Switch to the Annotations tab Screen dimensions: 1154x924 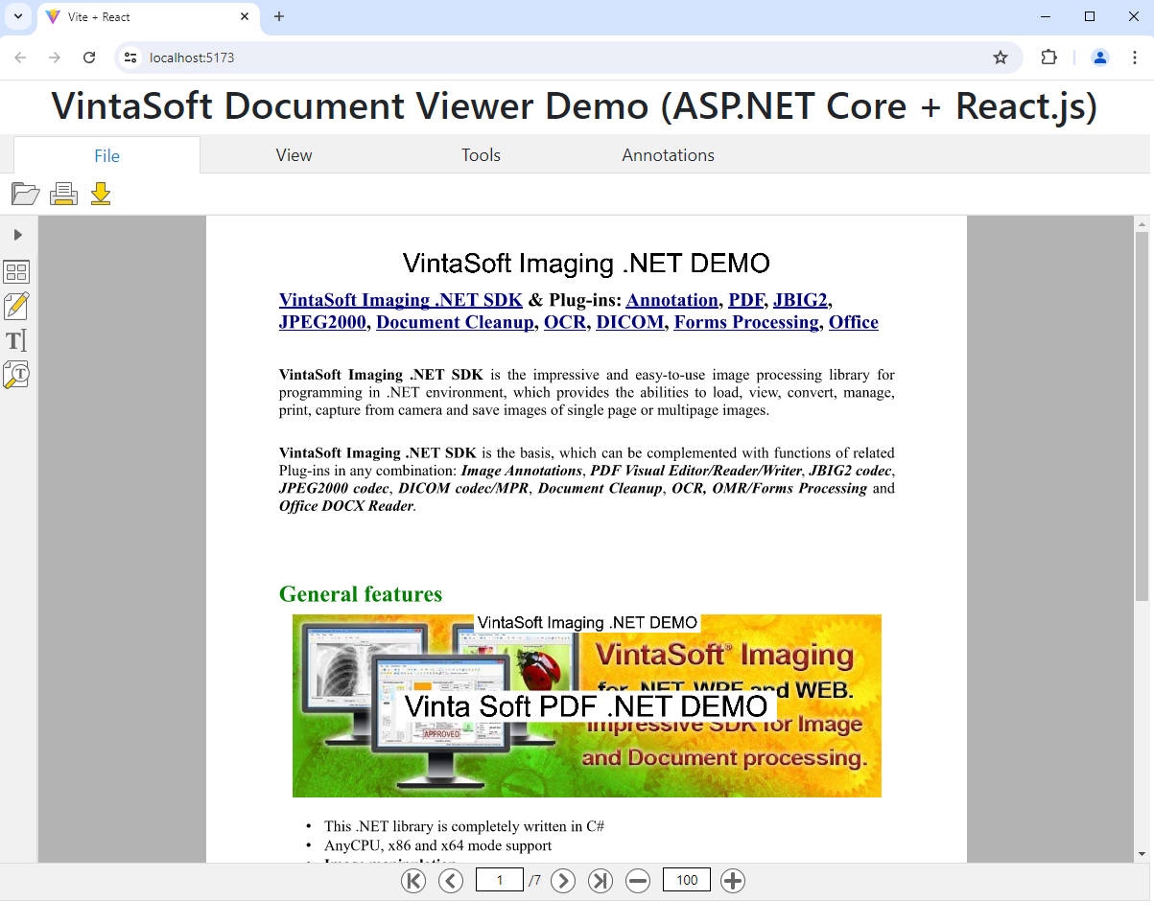coord(668,155)
